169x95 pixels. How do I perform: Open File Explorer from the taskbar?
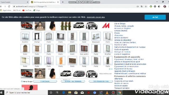[70, 93]
